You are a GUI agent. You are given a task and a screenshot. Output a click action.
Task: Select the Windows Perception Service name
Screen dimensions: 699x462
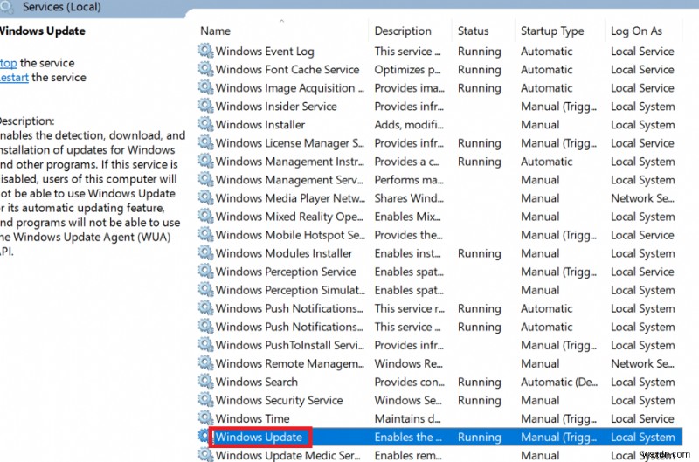click(286, 272)
